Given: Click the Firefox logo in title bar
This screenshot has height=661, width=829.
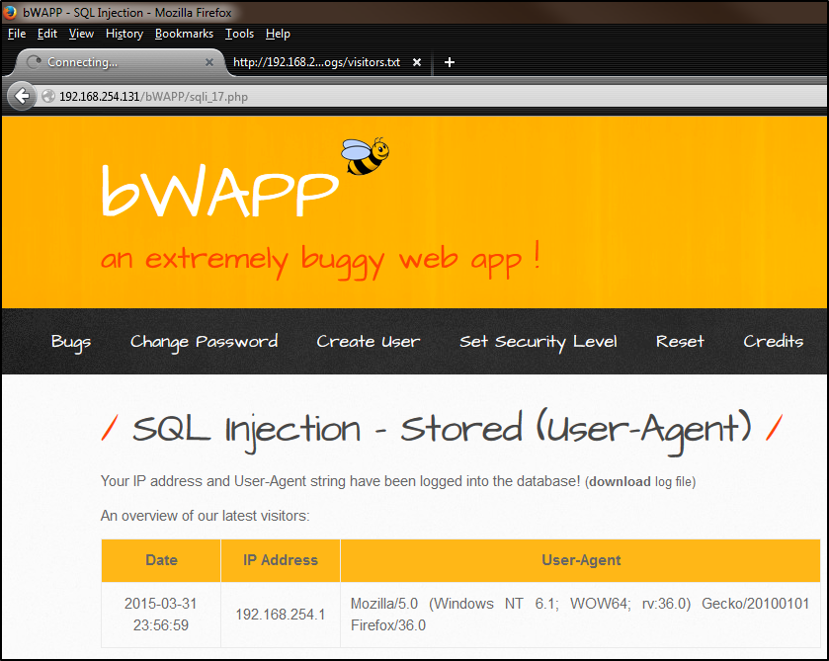Looking at the screenshot, I should (10, 12).
